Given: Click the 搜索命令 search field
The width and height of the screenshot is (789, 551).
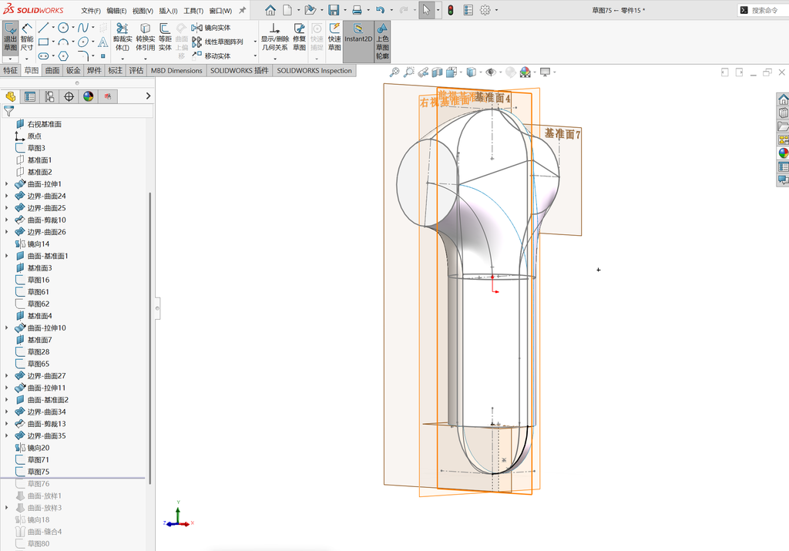Looking at the screenshot, I should tap(765, 10).
